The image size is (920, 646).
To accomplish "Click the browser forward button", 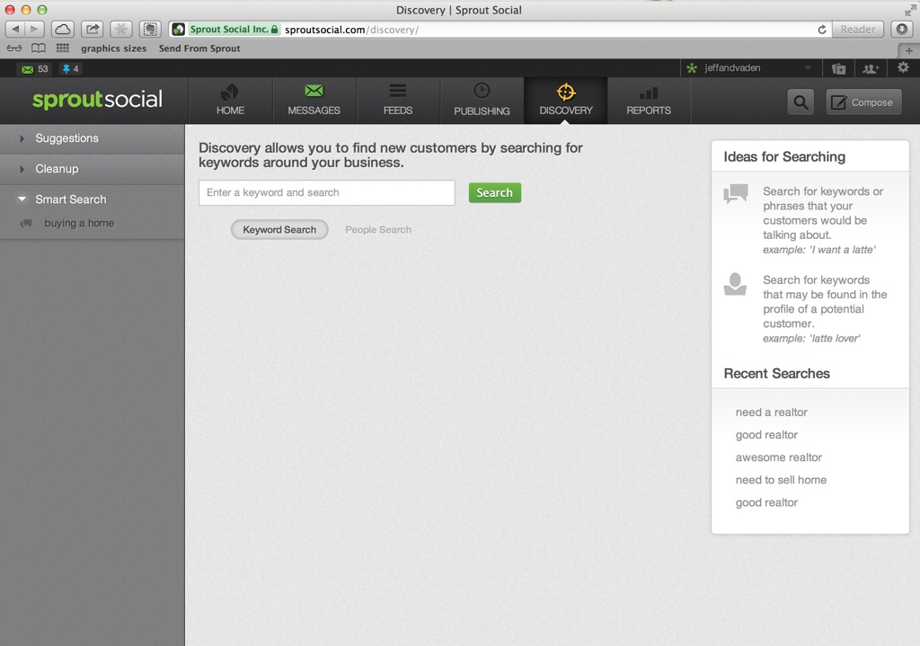I will [x=35, y=29].
